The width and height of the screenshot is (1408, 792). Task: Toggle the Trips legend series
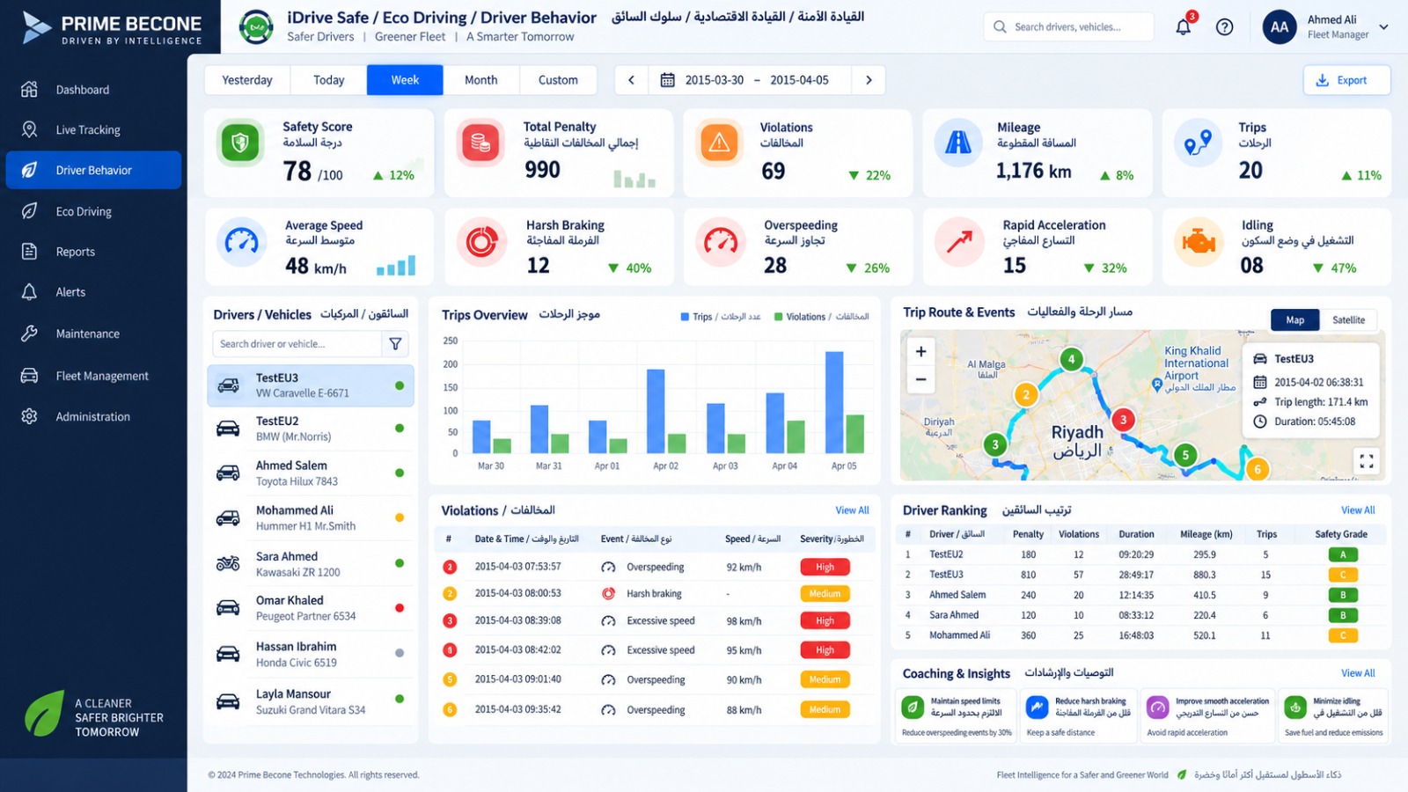[x=720, y=317]
